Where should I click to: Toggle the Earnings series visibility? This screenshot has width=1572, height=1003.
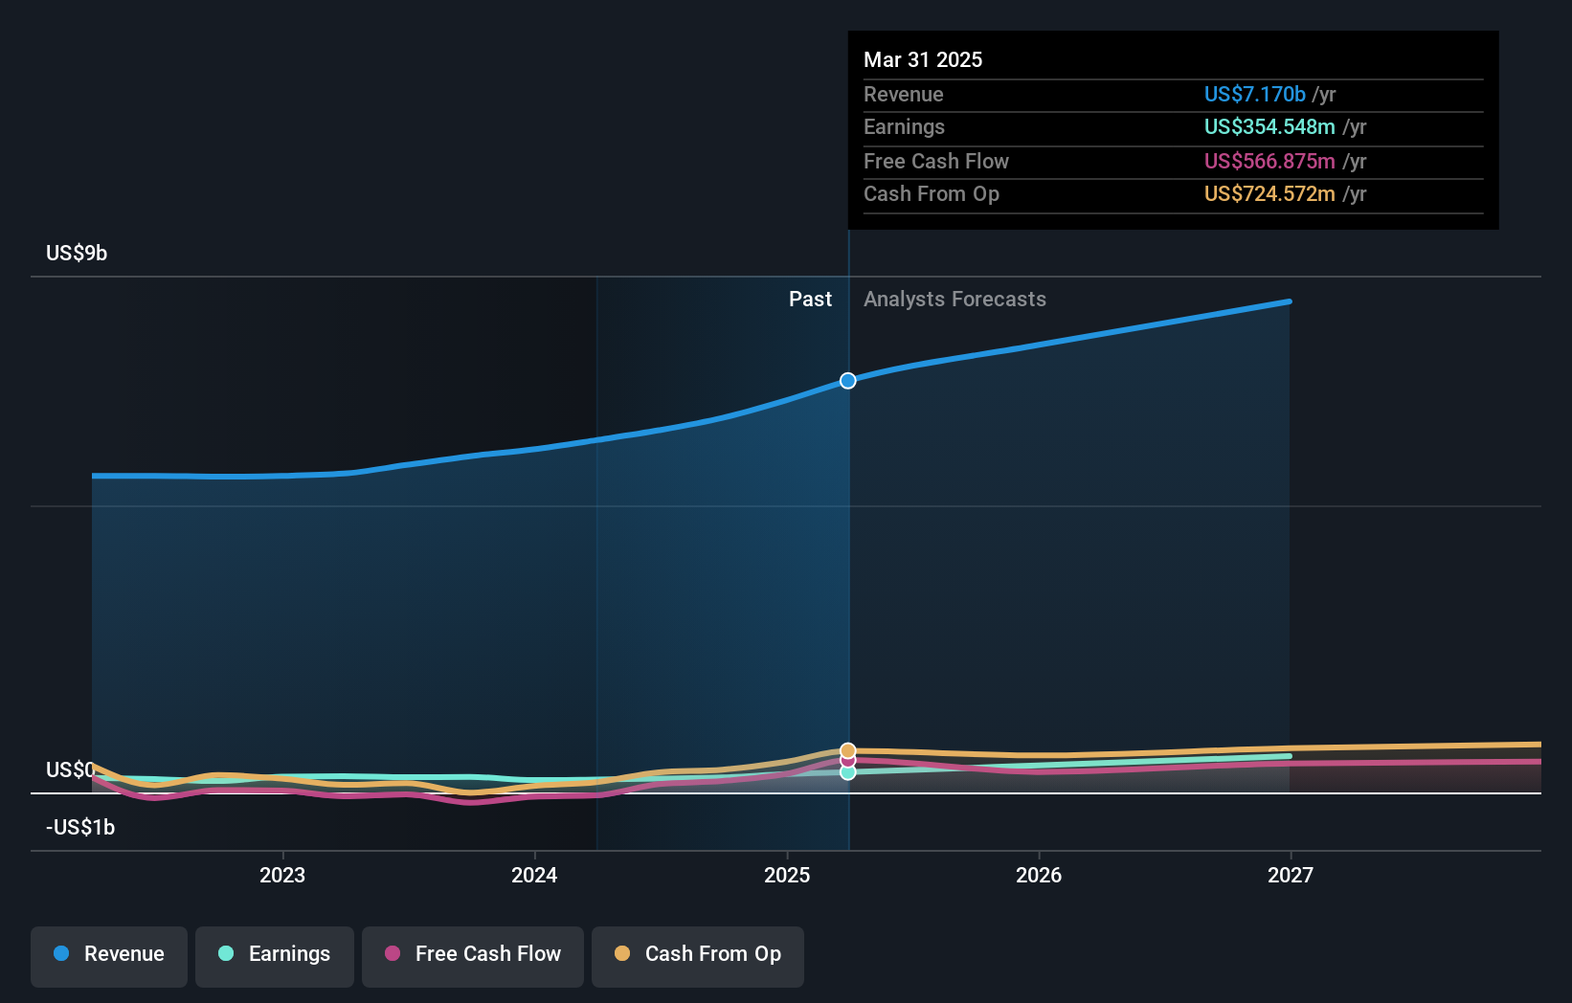pos(275,954)
